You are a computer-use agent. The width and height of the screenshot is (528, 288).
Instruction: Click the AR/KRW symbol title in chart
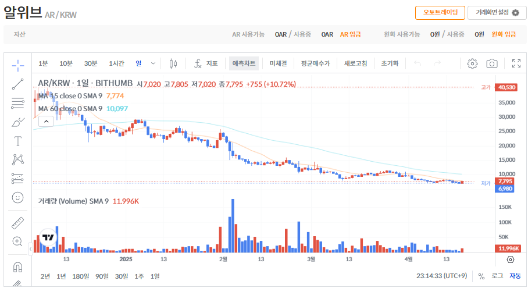coord(85,83)
